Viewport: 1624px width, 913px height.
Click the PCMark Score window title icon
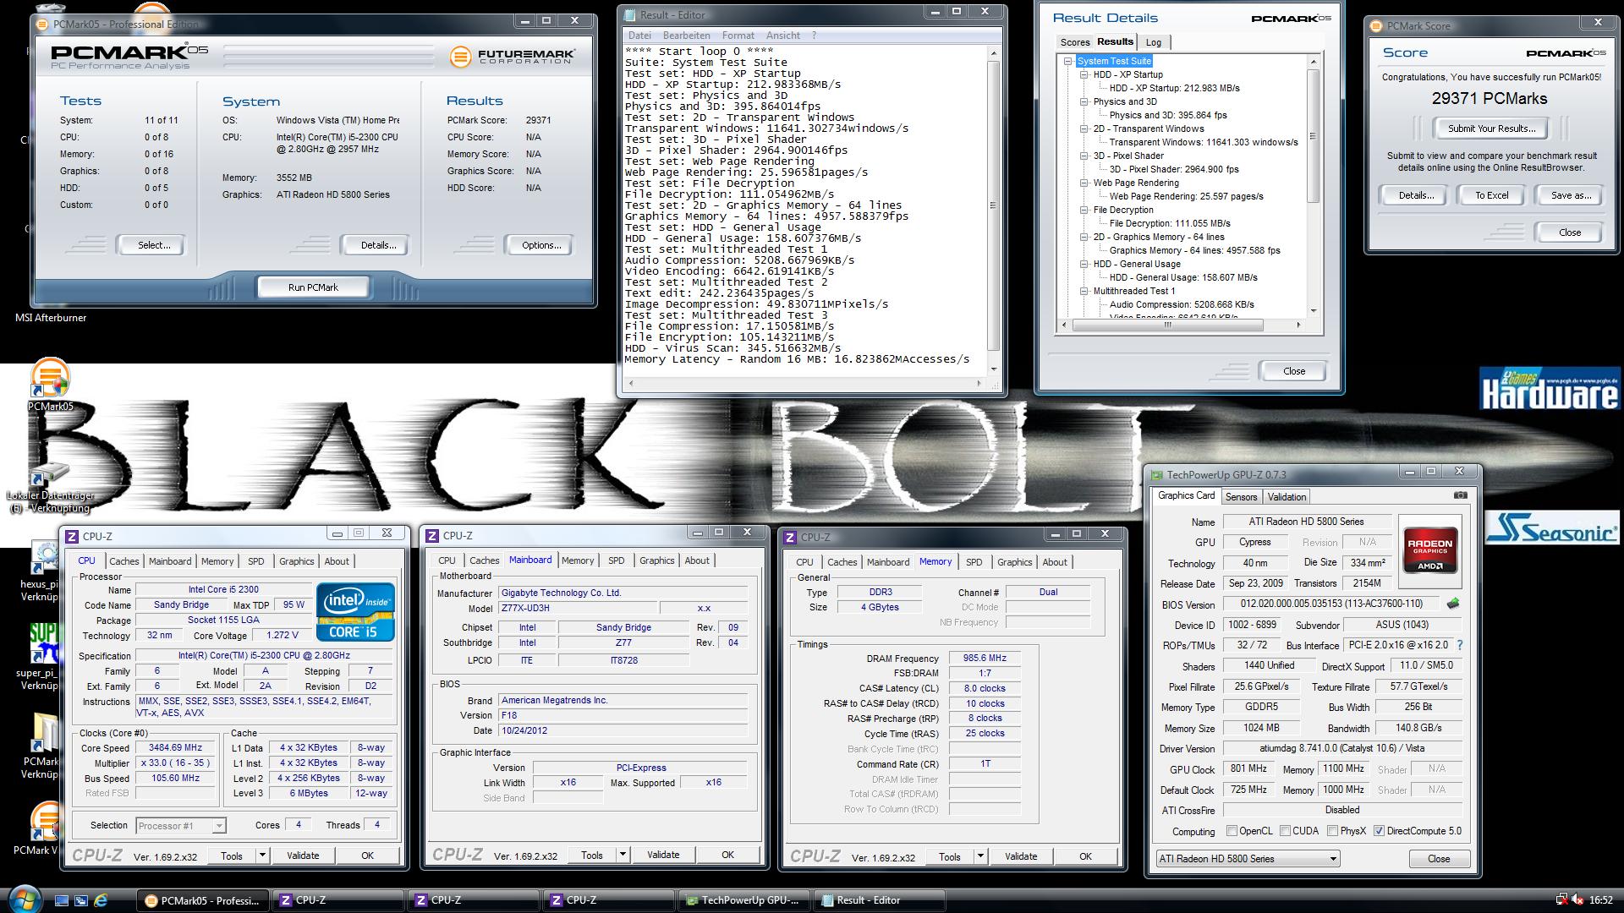click(x=1375, y=25)
